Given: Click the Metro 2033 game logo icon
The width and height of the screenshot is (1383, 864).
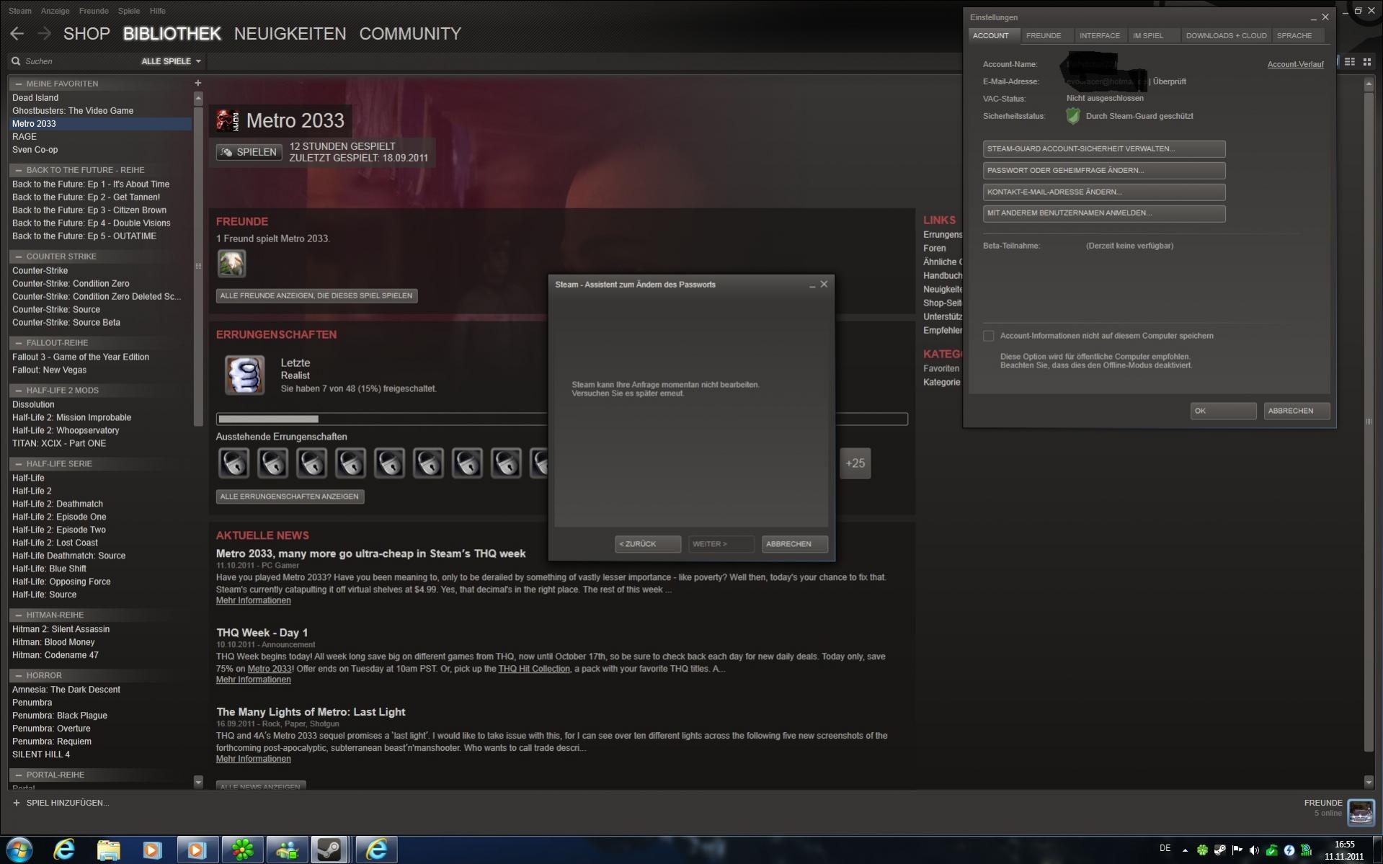Looking at the screenshot, I should click(228, 120).
